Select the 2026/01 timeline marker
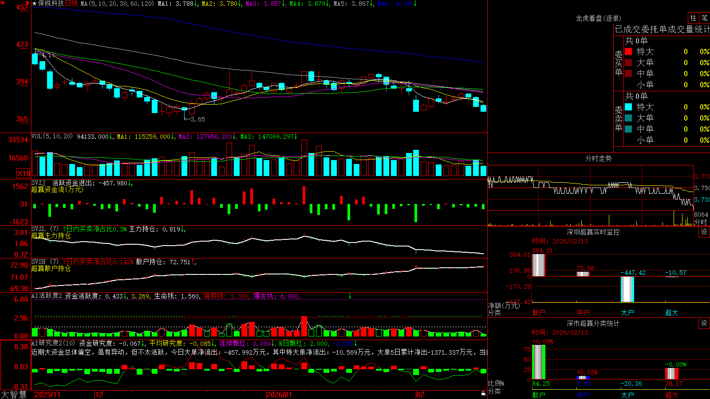Viewport: 710px width, 399px height. point(280,395)
